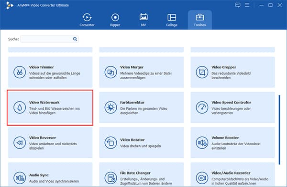Focus the Suche search input field
This screenshot has width=287, height=187.
[49, 39]
